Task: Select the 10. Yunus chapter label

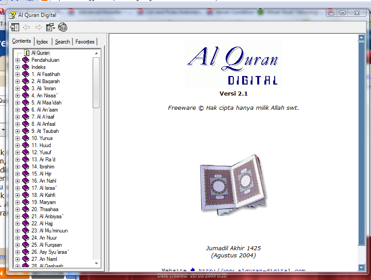Action: click(x=42, y=138)
